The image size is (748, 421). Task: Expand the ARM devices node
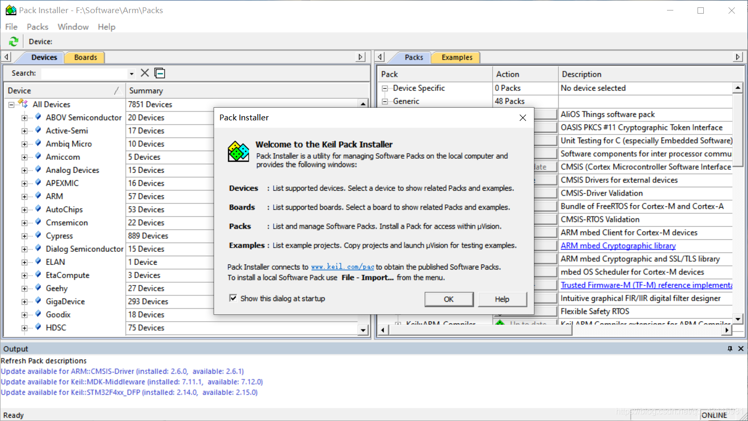[24, 197]
